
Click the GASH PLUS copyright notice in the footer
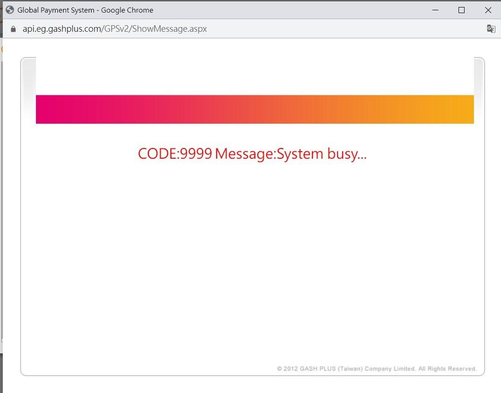376,368
